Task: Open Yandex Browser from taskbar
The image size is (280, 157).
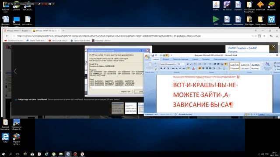Action: pyautogui.click(x=82, y=154)
